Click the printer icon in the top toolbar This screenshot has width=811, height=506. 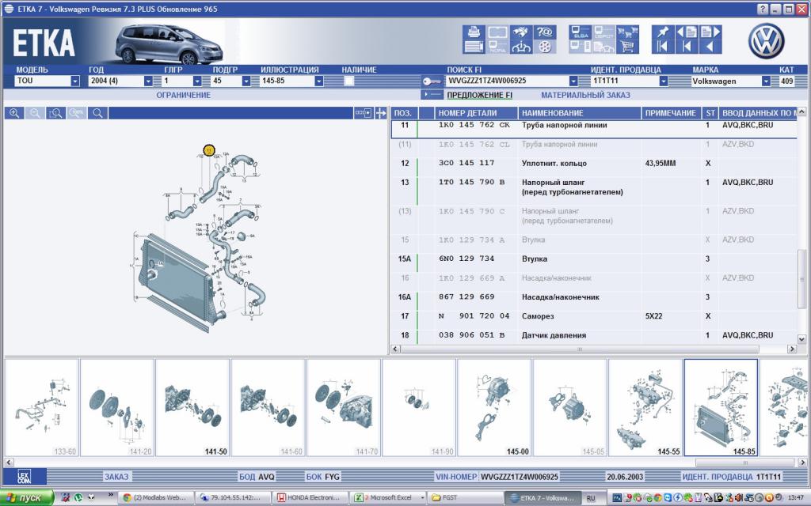click(474, 32)
